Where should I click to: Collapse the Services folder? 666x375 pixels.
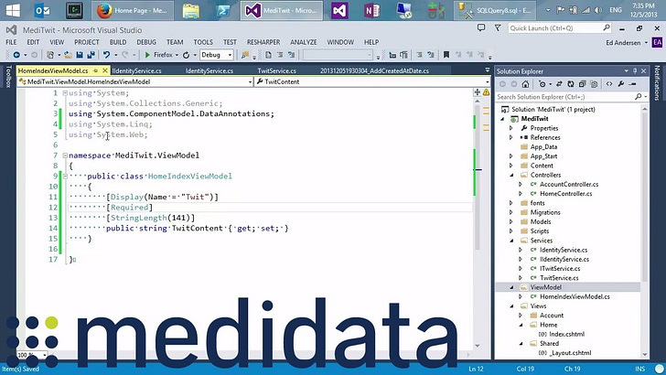pyautogui.click(x=511, y=241)
